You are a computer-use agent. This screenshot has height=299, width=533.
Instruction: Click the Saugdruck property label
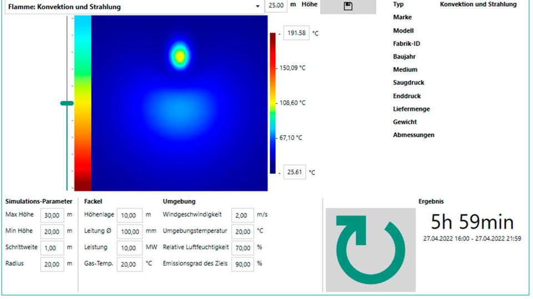409,83
